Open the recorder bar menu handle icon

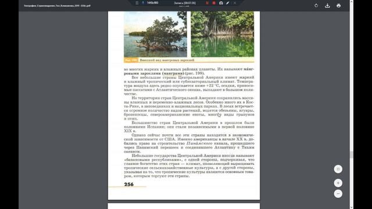point(137,3)
